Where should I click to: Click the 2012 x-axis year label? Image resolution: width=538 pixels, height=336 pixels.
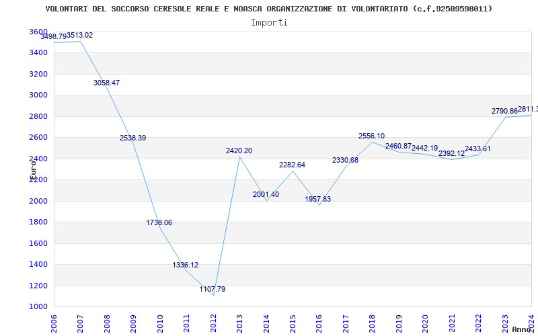[x=213, y=324]
